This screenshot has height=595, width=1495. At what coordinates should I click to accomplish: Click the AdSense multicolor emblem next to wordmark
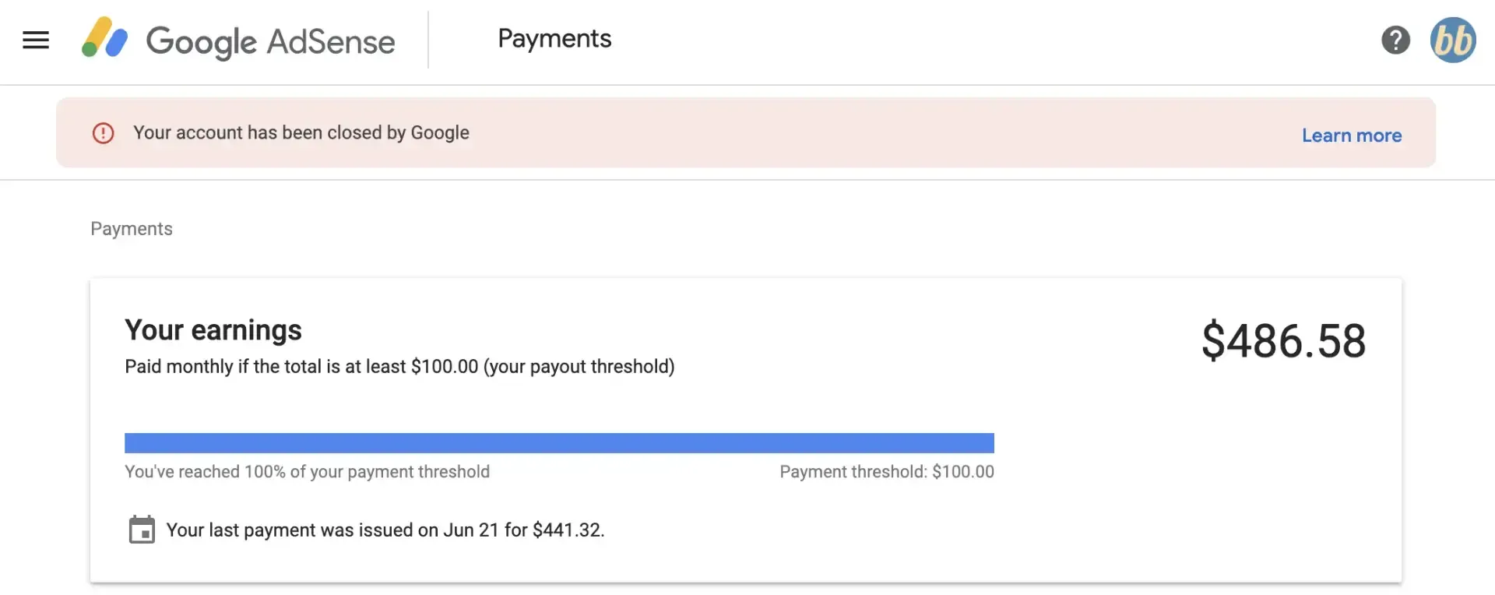(104, 40)
